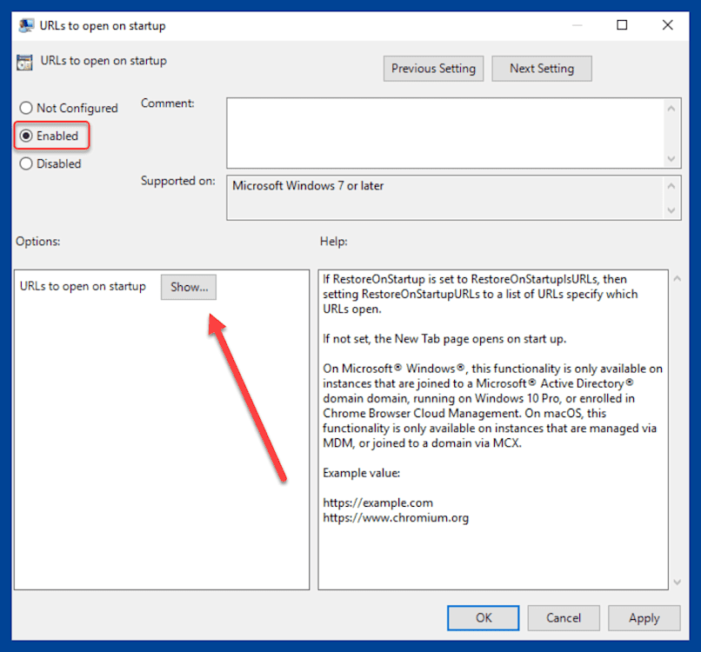Click the Apply button
The height and width of the screenshot is (652, 701).
pyautogui.click(x=644, y=617)
